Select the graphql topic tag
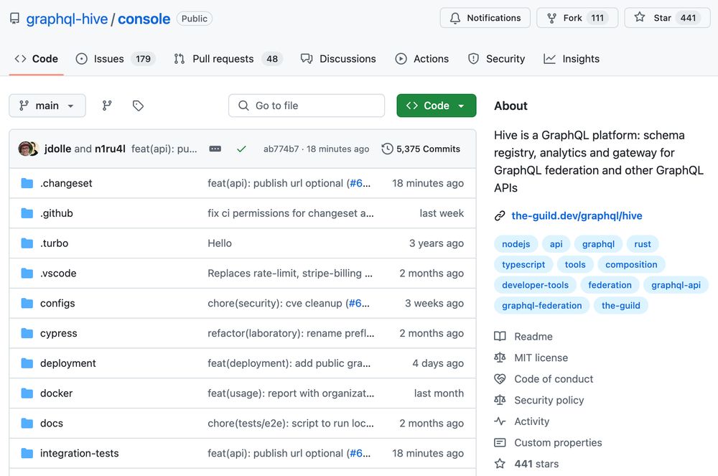The height and width of the screenshot is (476, 718). pyautogui.click(x=598, y=244)
